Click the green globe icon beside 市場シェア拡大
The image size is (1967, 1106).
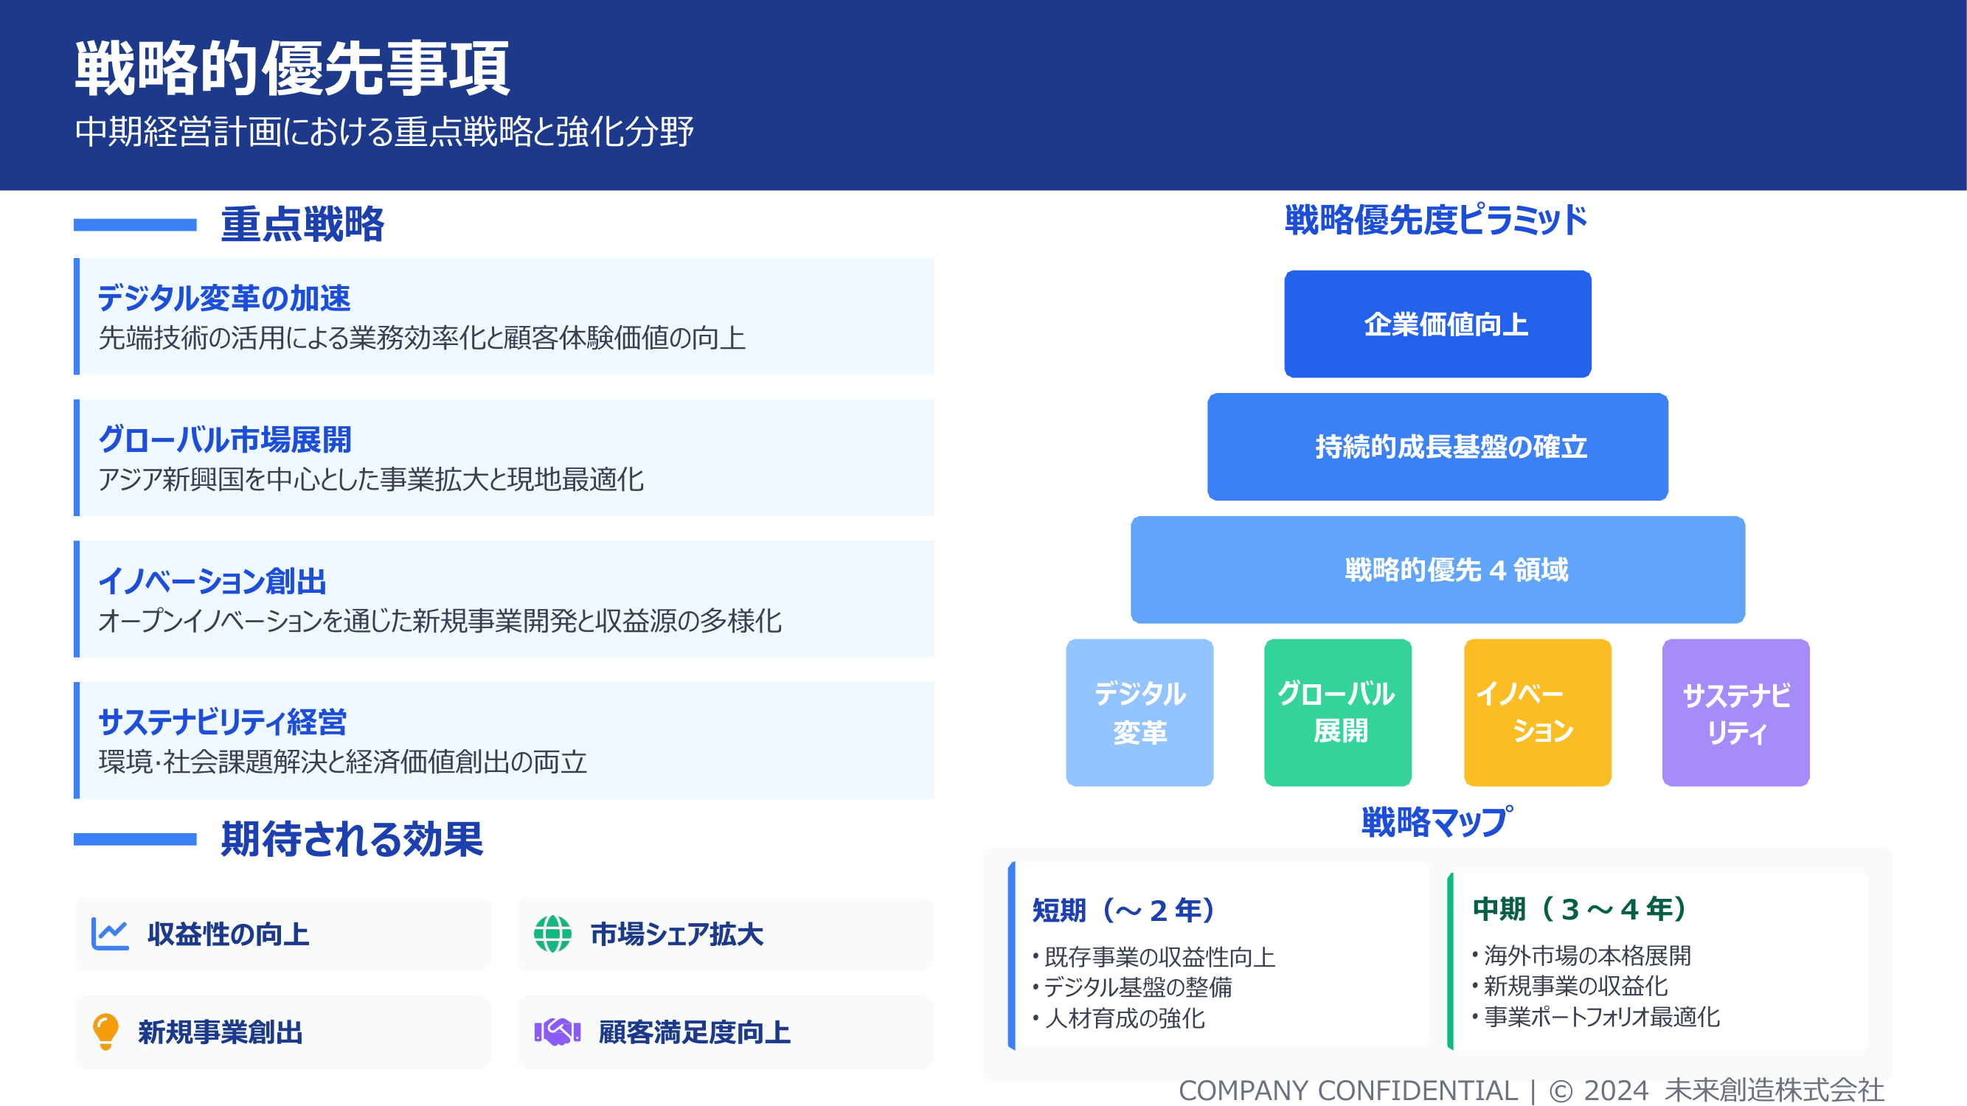pyautogui.click(x=554, y=933)
